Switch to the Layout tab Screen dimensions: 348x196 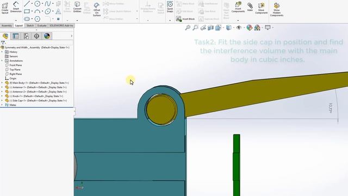tap(18, 26)
